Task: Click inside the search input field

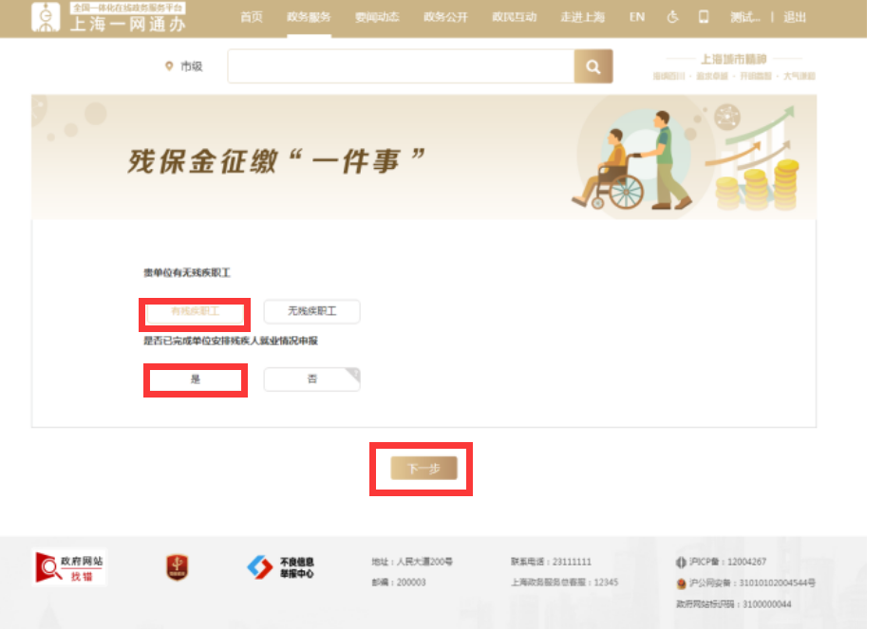Action: [x=399, y=66]
